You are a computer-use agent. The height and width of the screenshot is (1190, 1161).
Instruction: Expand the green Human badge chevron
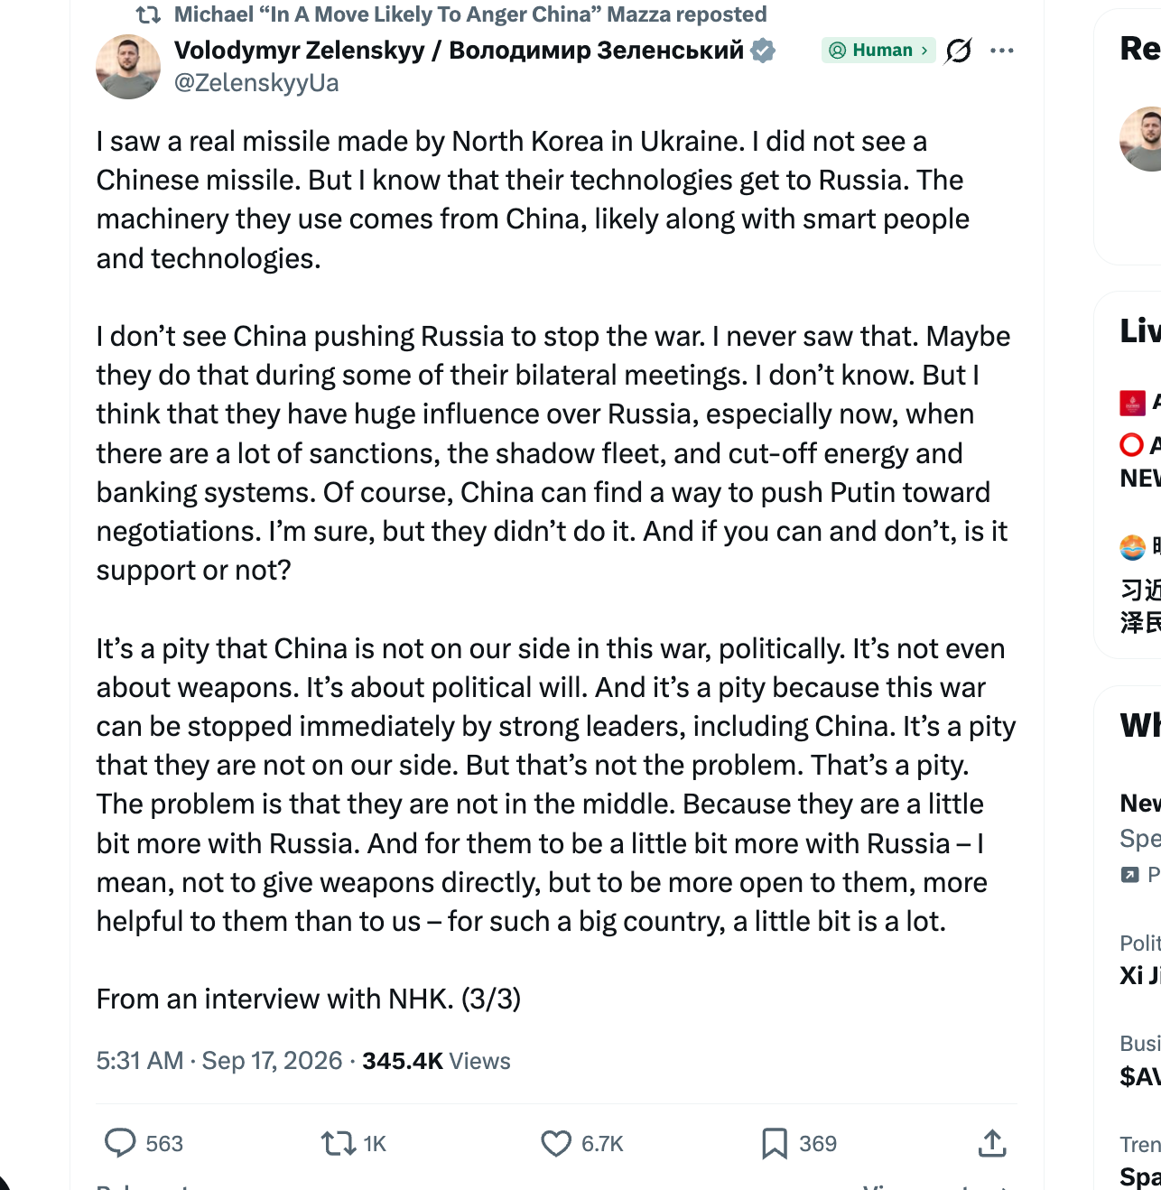point(924,51)
